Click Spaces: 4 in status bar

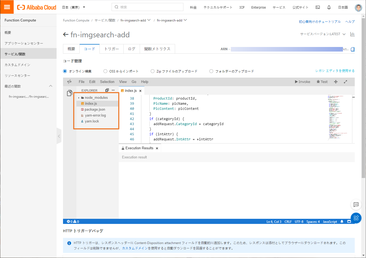click(x=313, y=221)
